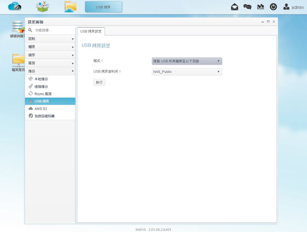
Task: Open 本地備份 in sidebar
Action: [x=50, y=79]
